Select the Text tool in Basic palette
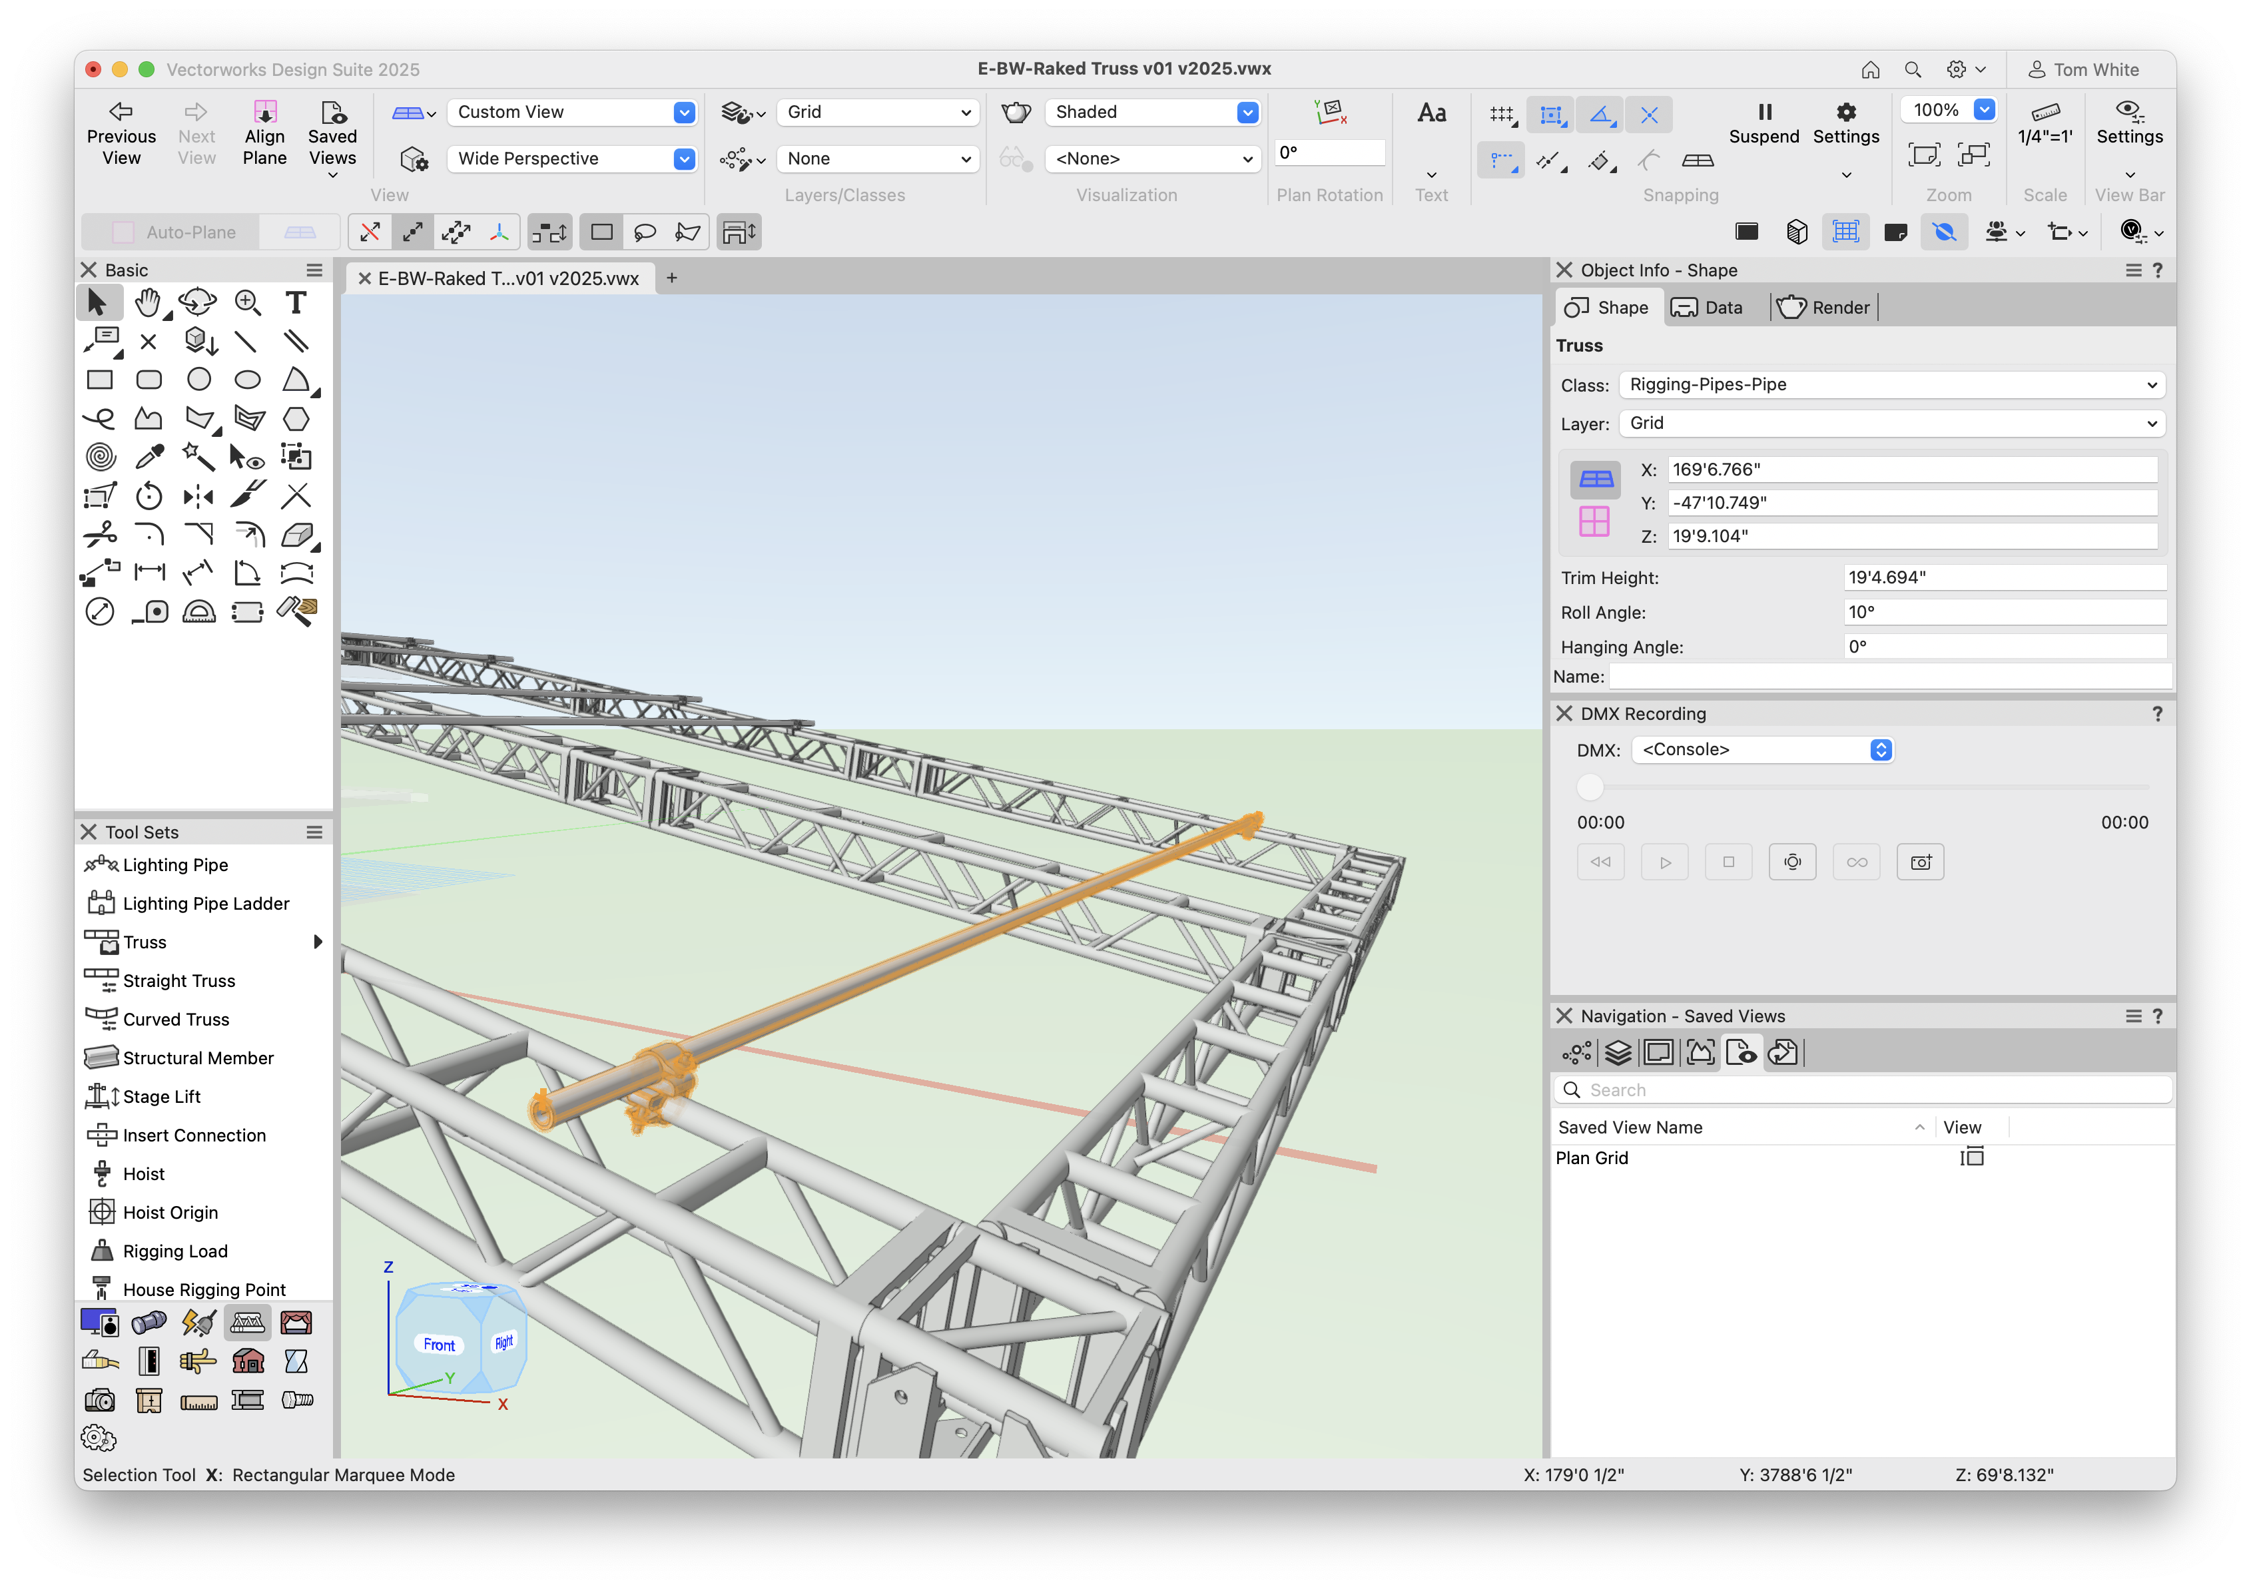 (x=295, y=303)
